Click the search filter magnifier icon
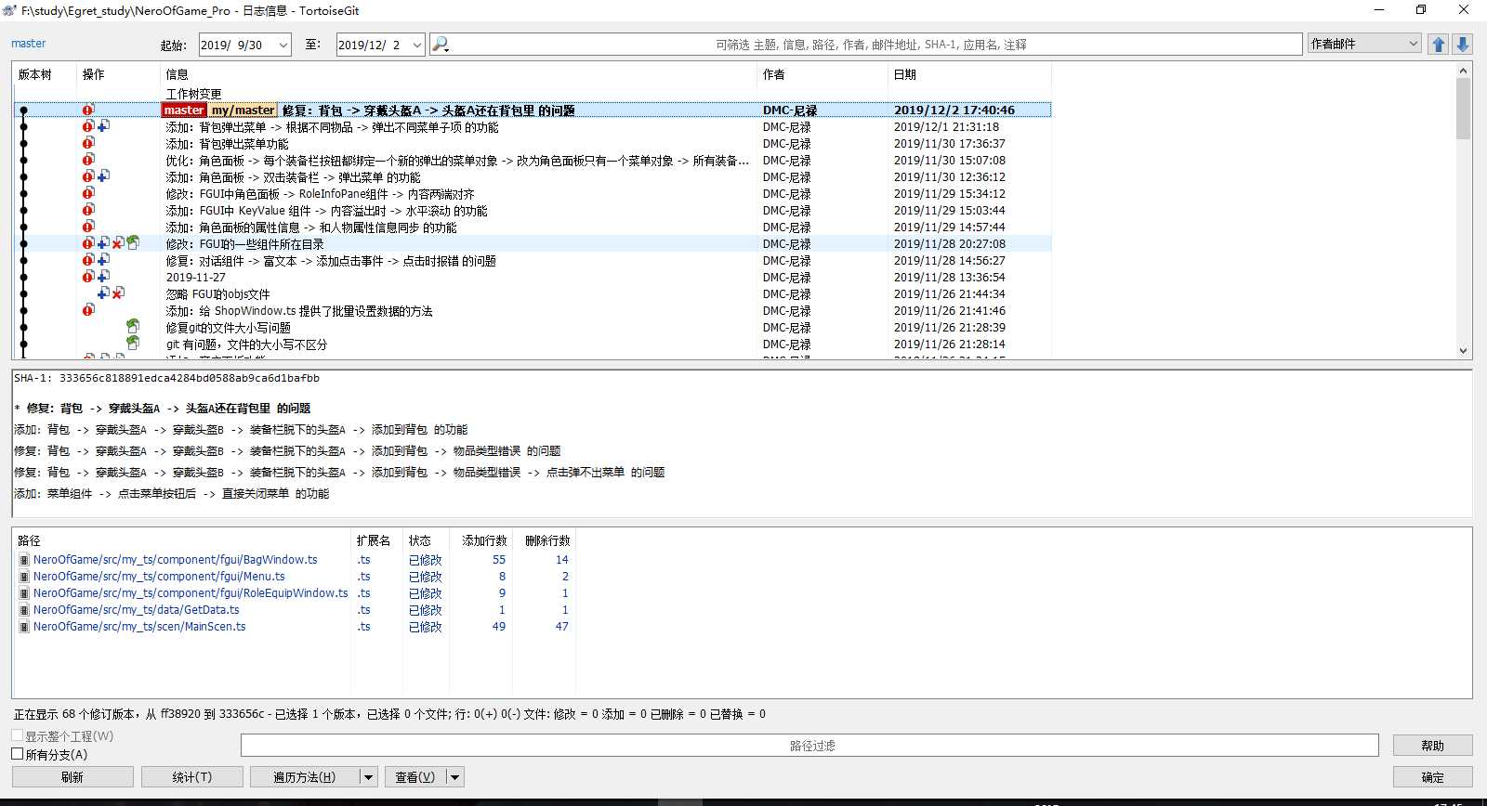Screen dimensions: 1487x806 (441, 44)
